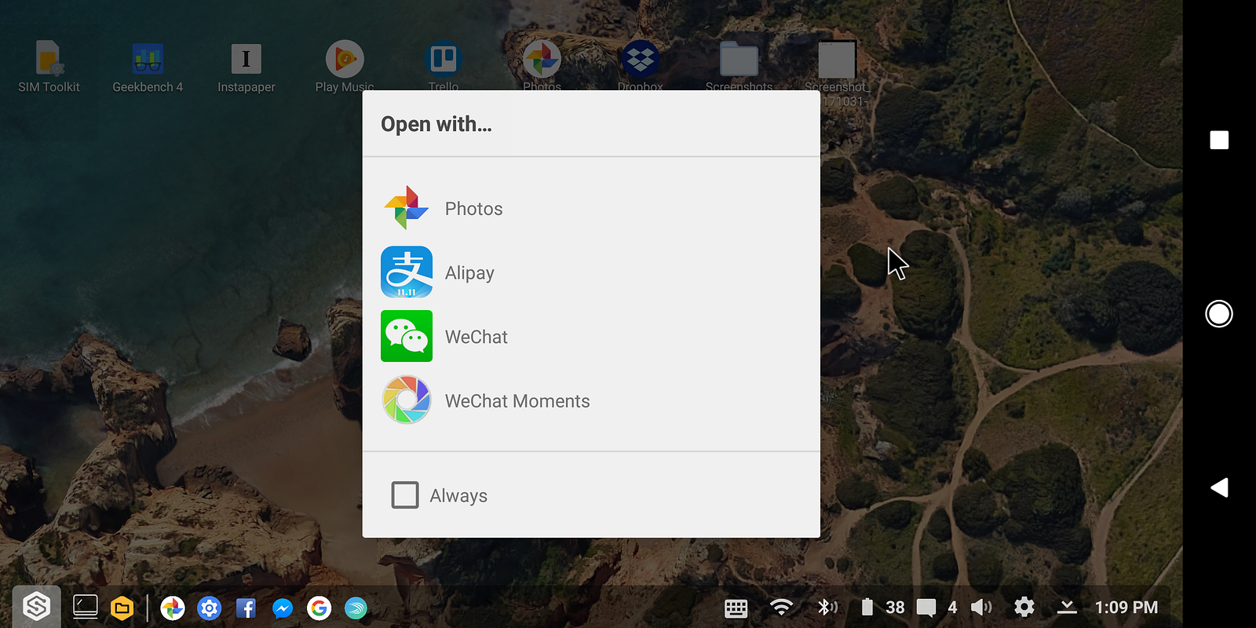Click the 1:09 PM clock
This screenshot has height=628, width=1256.
tap(1126, 607)
